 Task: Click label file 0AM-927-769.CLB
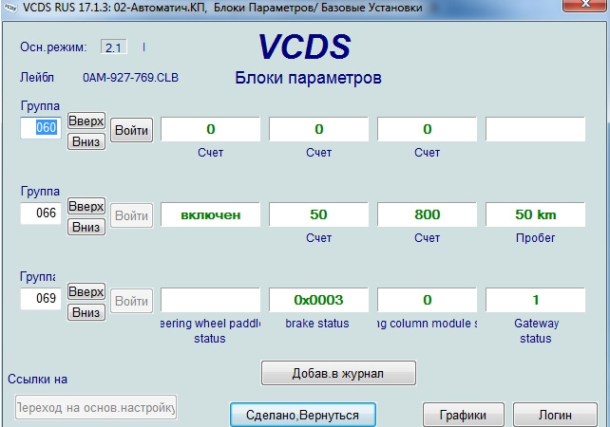[x=131, y=78]
